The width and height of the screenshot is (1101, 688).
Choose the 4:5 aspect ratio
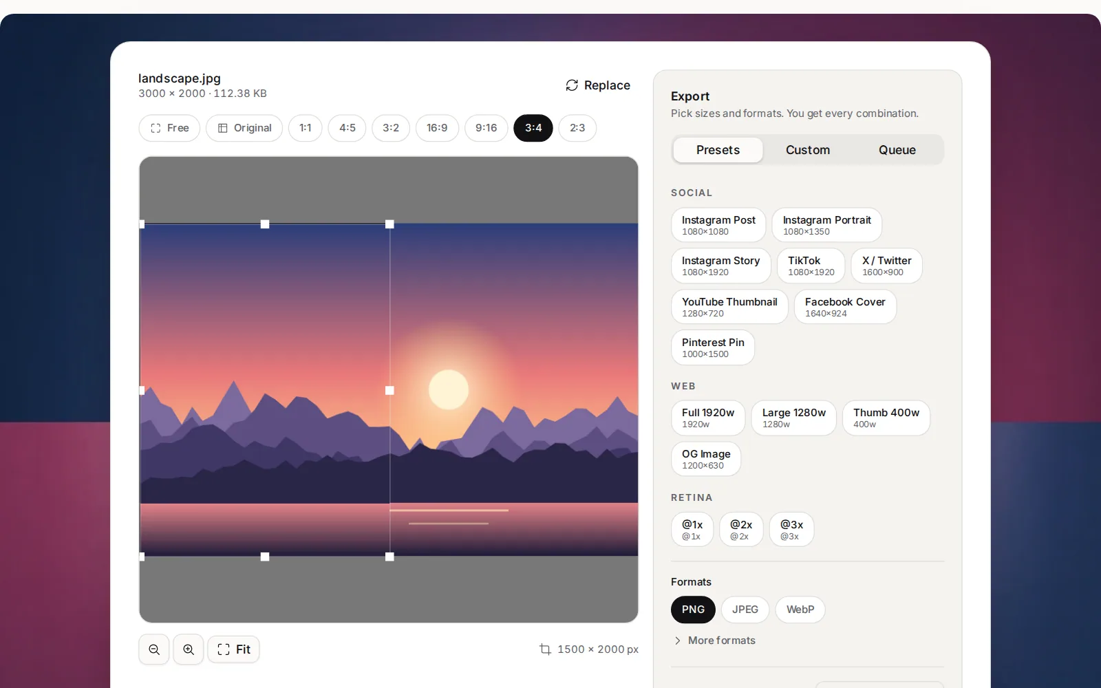[348, 128]
